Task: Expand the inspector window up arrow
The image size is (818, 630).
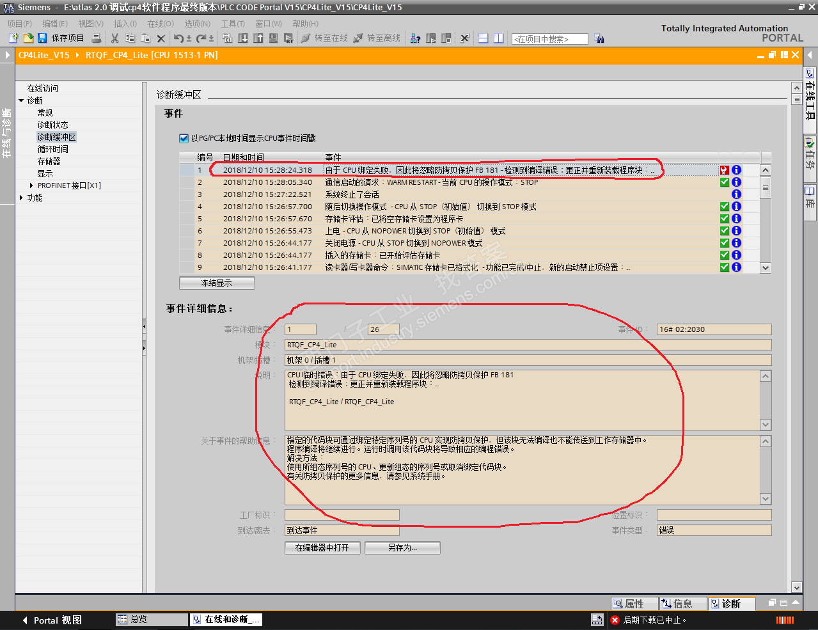Action: coord(796,602)
